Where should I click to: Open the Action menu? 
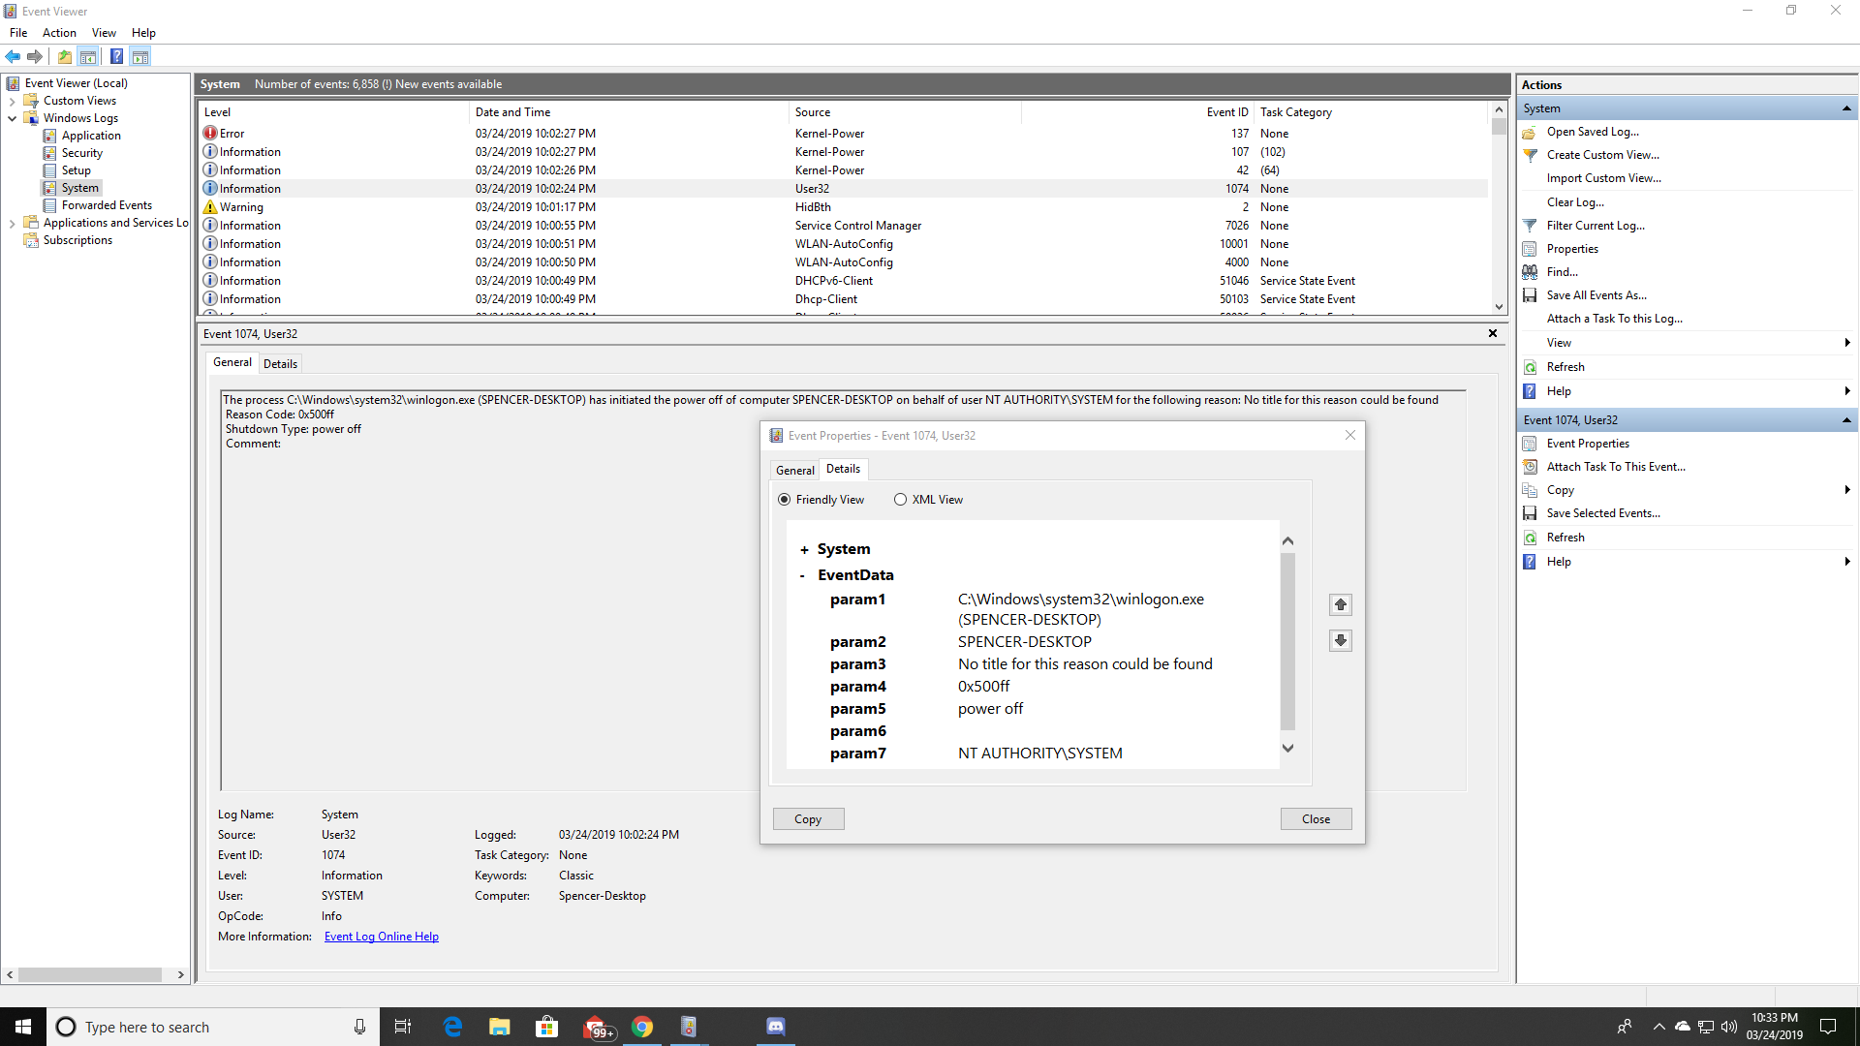[x=59, y=33]
